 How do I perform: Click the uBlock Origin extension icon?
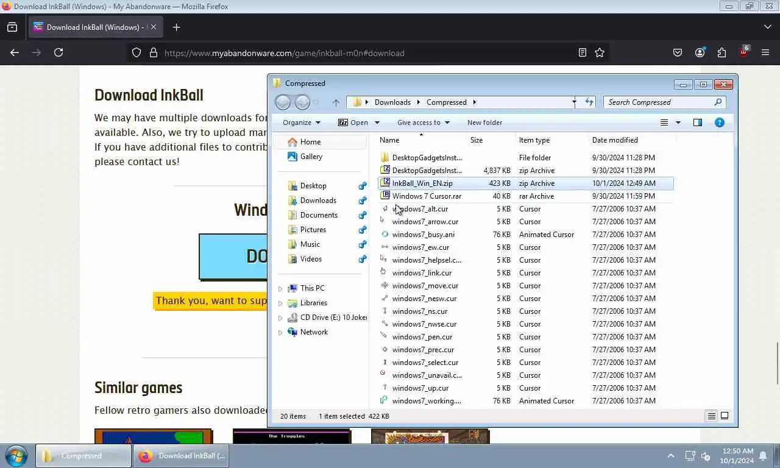tap(743, 52)
